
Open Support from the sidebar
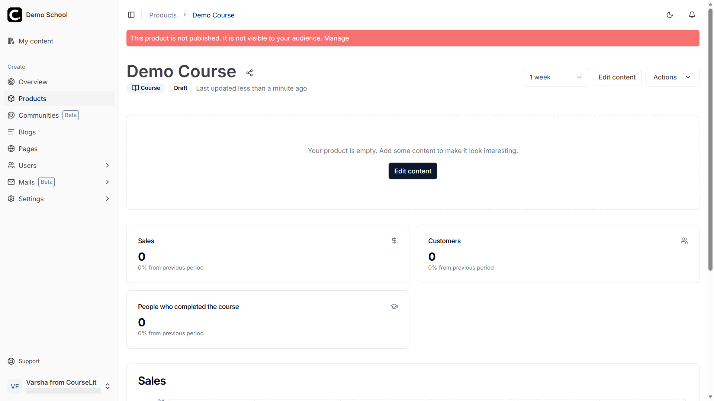[x=29, y=361]
